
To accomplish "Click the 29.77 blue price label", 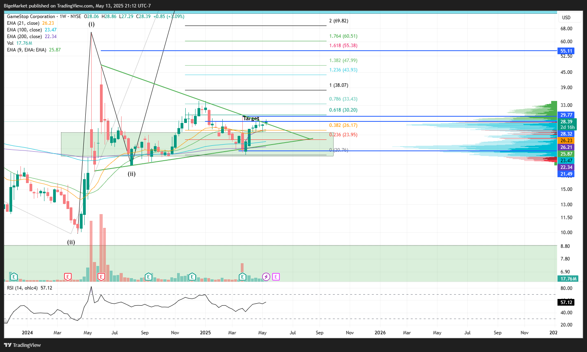I will tap(566, 115).
